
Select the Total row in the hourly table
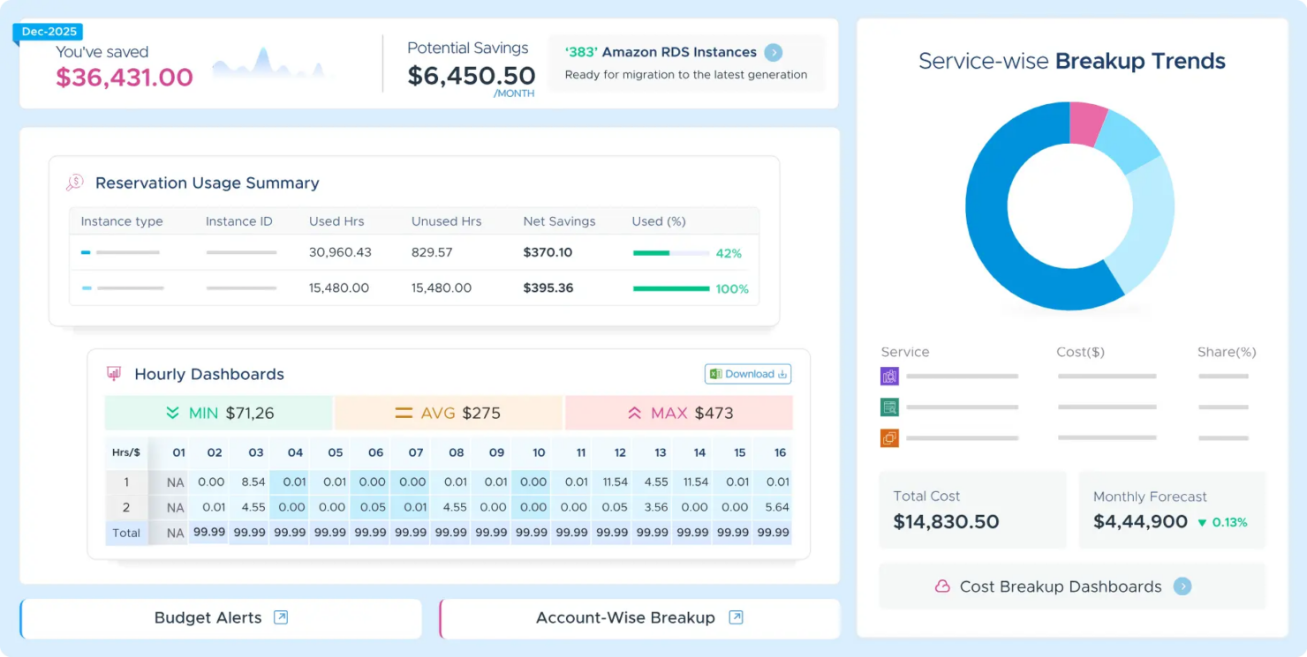pyautogui.click(x=126, y=533)
